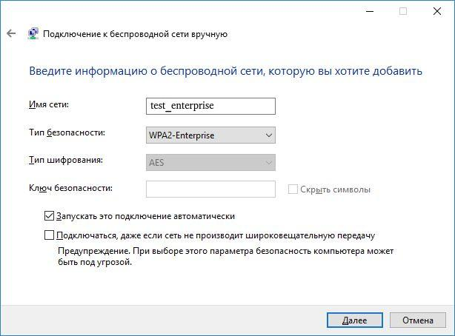Minimize the wizard window

pyautogui.click(x=370, y=11)
